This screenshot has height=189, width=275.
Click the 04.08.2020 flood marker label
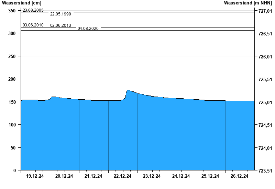click(x=88, y=29)
